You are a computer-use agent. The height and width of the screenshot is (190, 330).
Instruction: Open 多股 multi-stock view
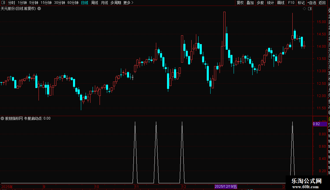(260, 3)
